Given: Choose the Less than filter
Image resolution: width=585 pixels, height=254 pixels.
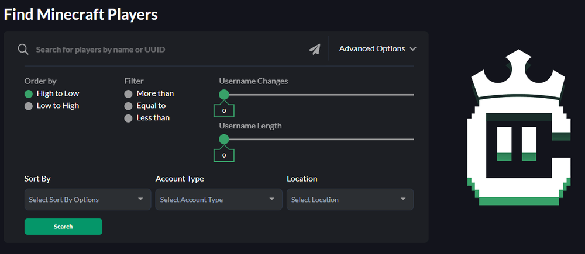Looking at the screenshot, I should pyautogui.click(x=147, y=118).
